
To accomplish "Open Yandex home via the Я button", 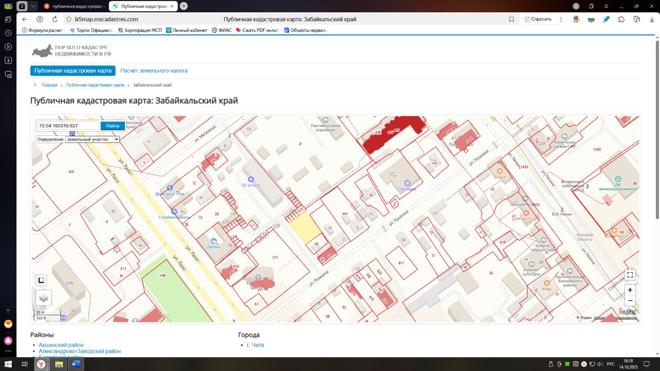I will pyautogui.click(x=40, y=19).
